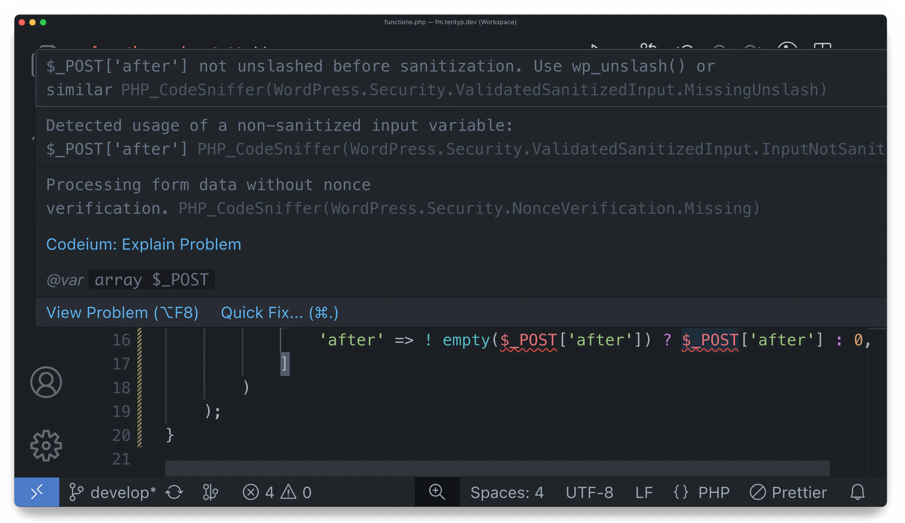Click line number 20 in the gutter
The image size is (905, 523).
(x=121, y=436)
